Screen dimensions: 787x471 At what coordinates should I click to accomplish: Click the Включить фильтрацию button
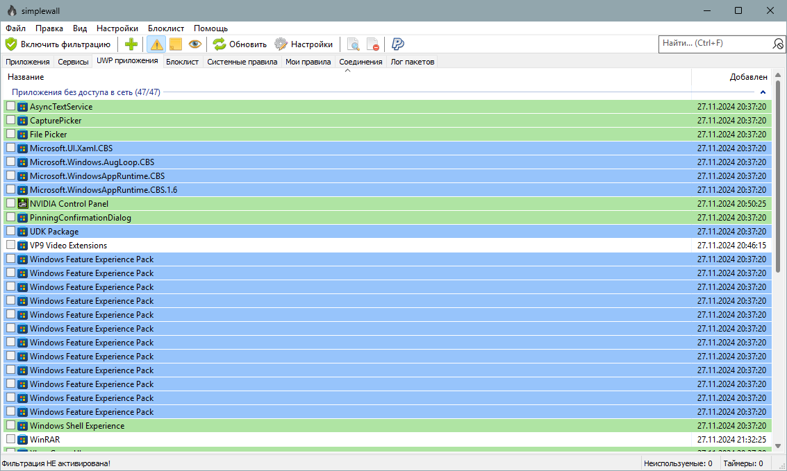(58, 44)
